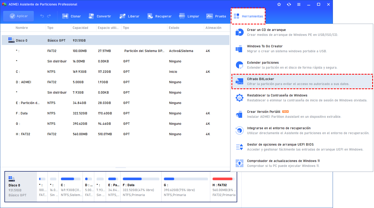This screenshot has height=208, width=374.
Task: Open the Convertir tool
Action: (100, 16)
